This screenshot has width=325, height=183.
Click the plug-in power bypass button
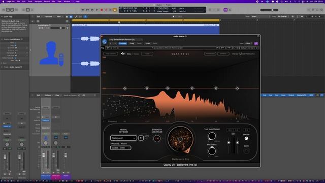coord(105,42)
